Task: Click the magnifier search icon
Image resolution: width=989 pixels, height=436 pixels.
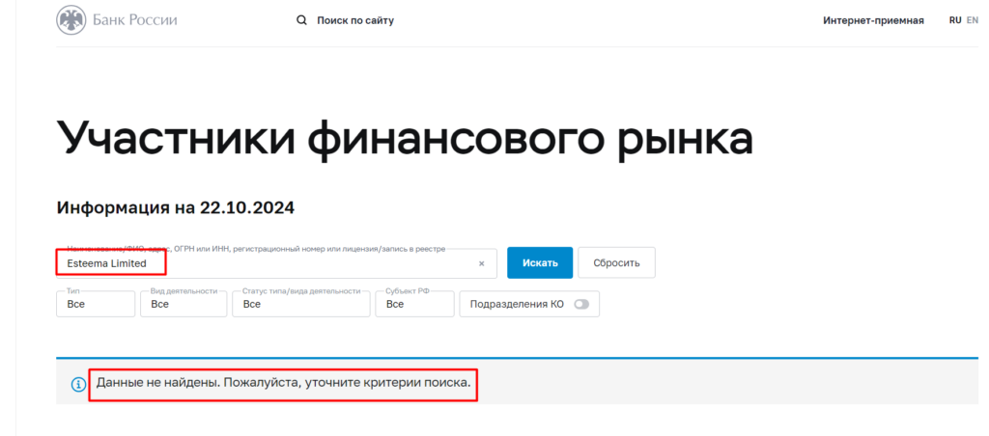Action: [x=301, y=20]
